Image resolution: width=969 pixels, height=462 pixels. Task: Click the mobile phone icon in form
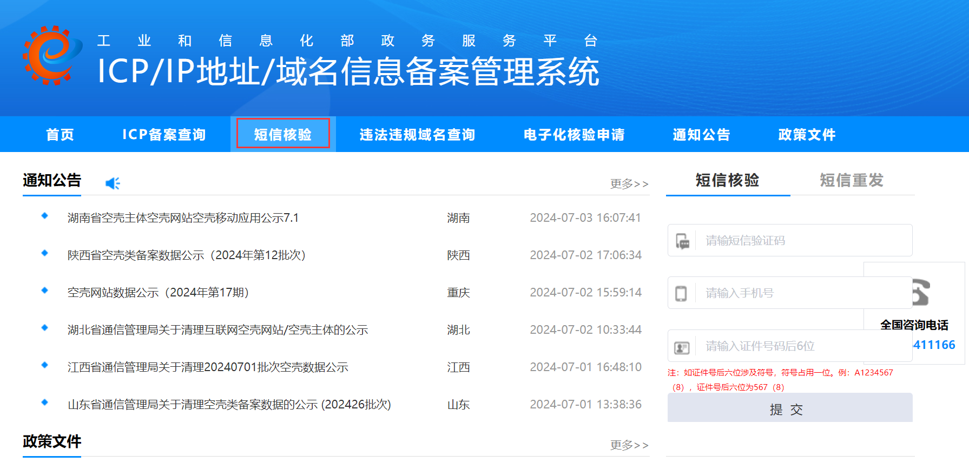pos(681,293)
